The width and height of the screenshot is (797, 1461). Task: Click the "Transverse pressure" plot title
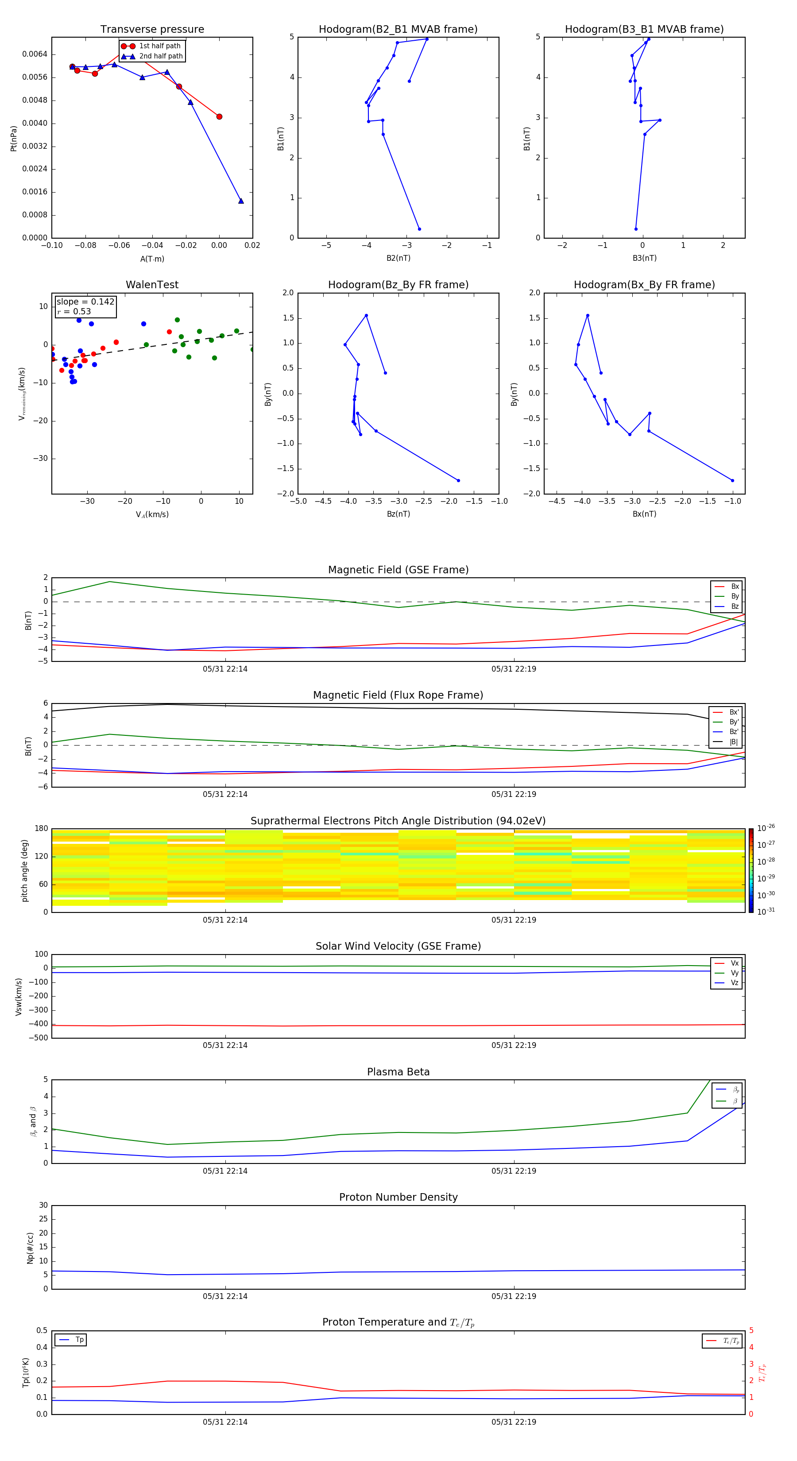(x=152, y=30)
